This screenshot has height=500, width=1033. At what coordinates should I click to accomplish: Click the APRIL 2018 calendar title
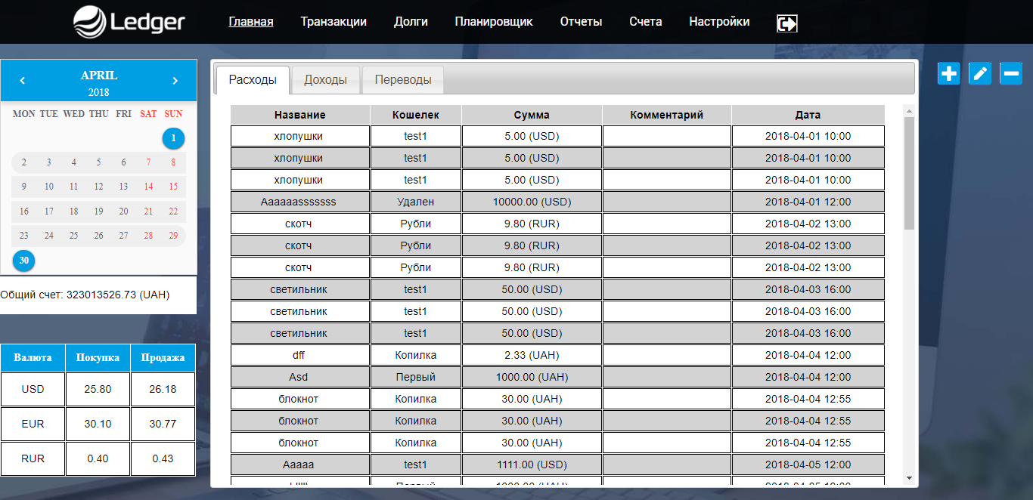point(99,83)
